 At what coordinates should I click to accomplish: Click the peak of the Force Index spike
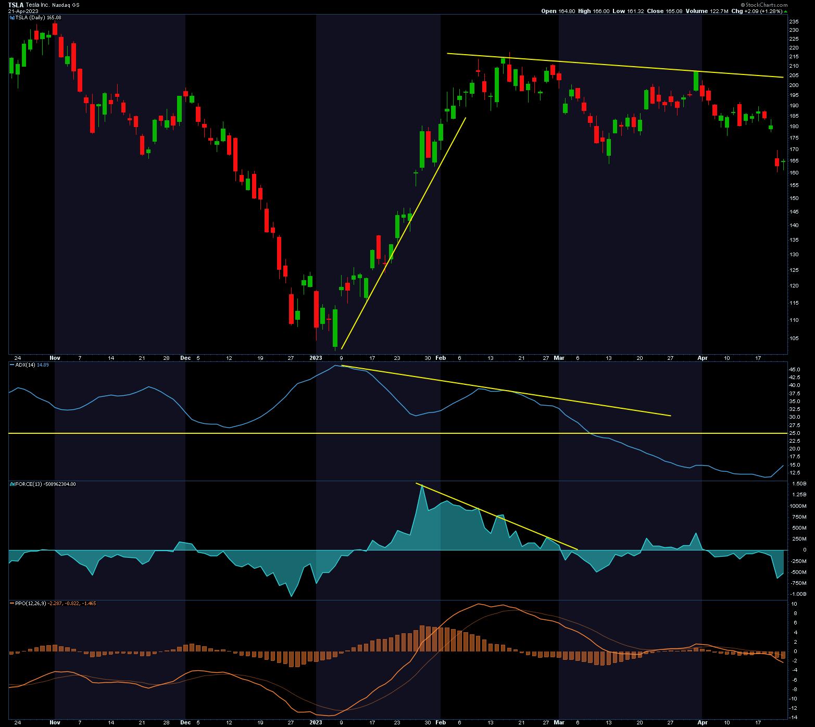[x=421, y=486]
